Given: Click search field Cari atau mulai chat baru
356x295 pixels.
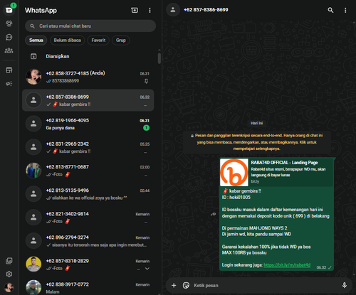Looking at the screenshot, I should 90,26.
